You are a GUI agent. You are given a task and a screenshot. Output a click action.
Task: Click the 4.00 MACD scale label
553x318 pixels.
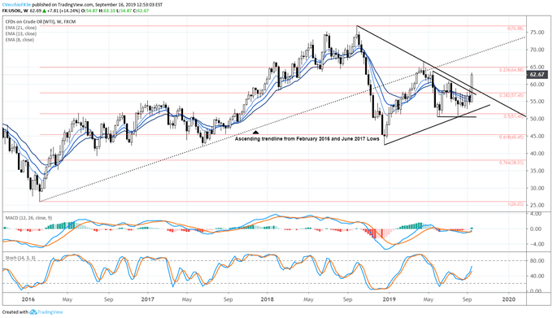click(x=537, y=214)
